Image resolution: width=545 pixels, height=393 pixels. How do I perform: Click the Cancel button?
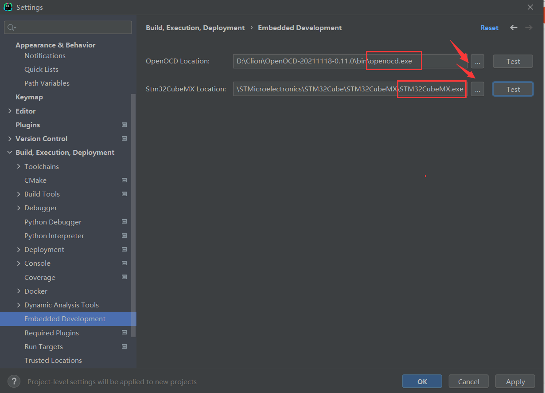pos(469,381)
